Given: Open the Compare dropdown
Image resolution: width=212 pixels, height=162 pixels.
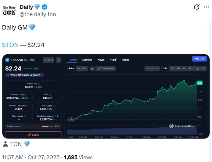Looking at the screenshot, I should 152,68.
